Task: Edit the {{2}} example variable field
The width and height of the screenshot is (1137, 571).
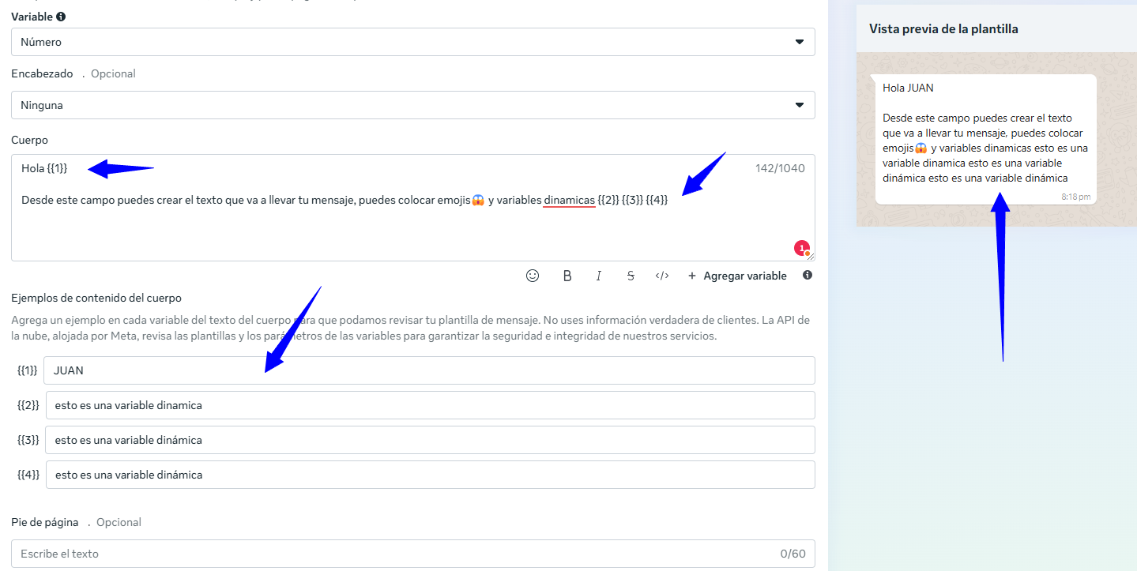Action: click(431, 405)
